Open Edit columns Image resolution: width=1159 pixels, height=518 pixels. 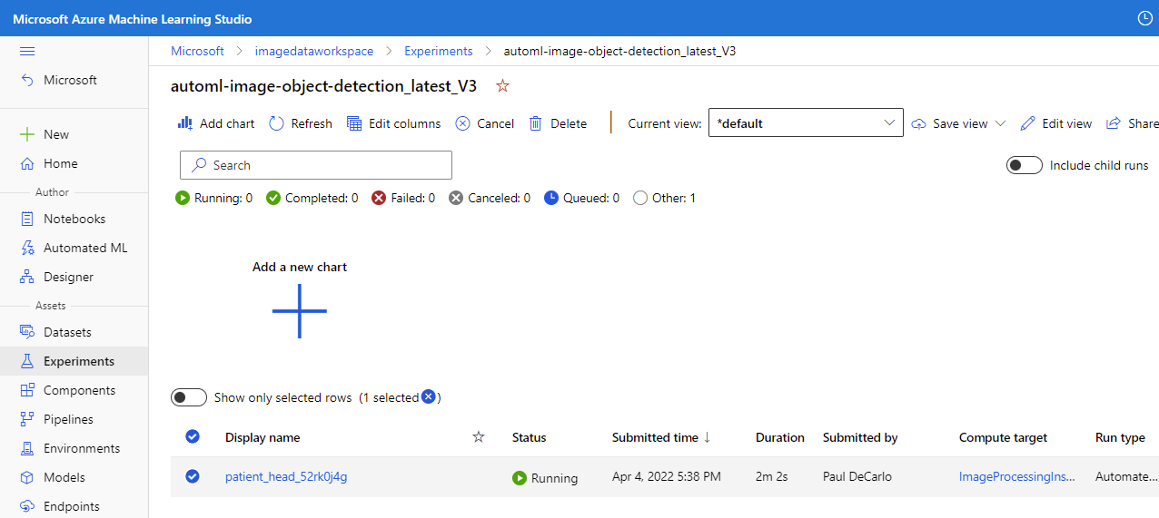(393, 123)
